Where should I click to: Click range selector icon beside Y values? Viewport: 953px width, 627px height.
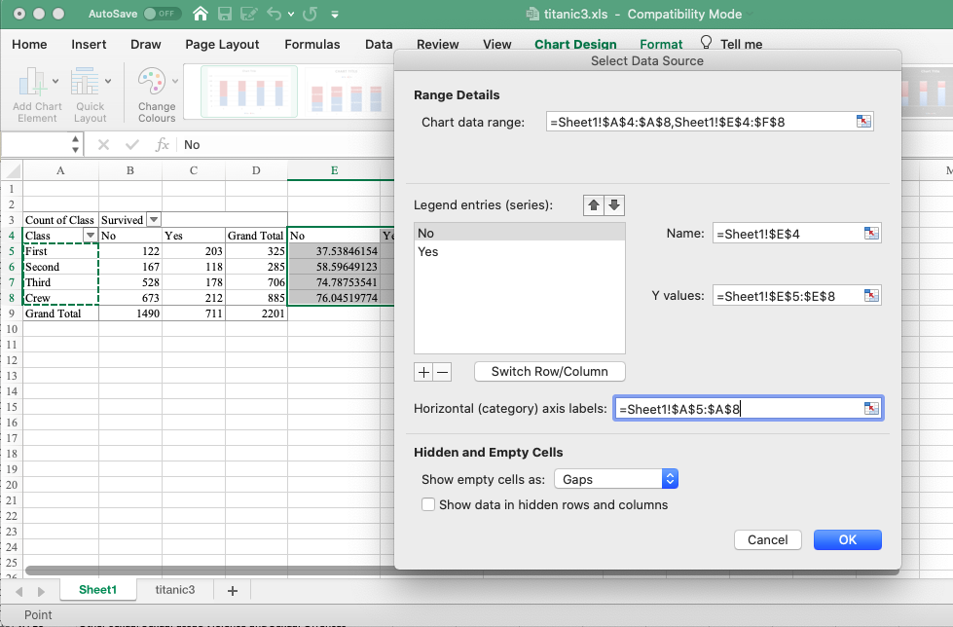[x=871, y=296]
